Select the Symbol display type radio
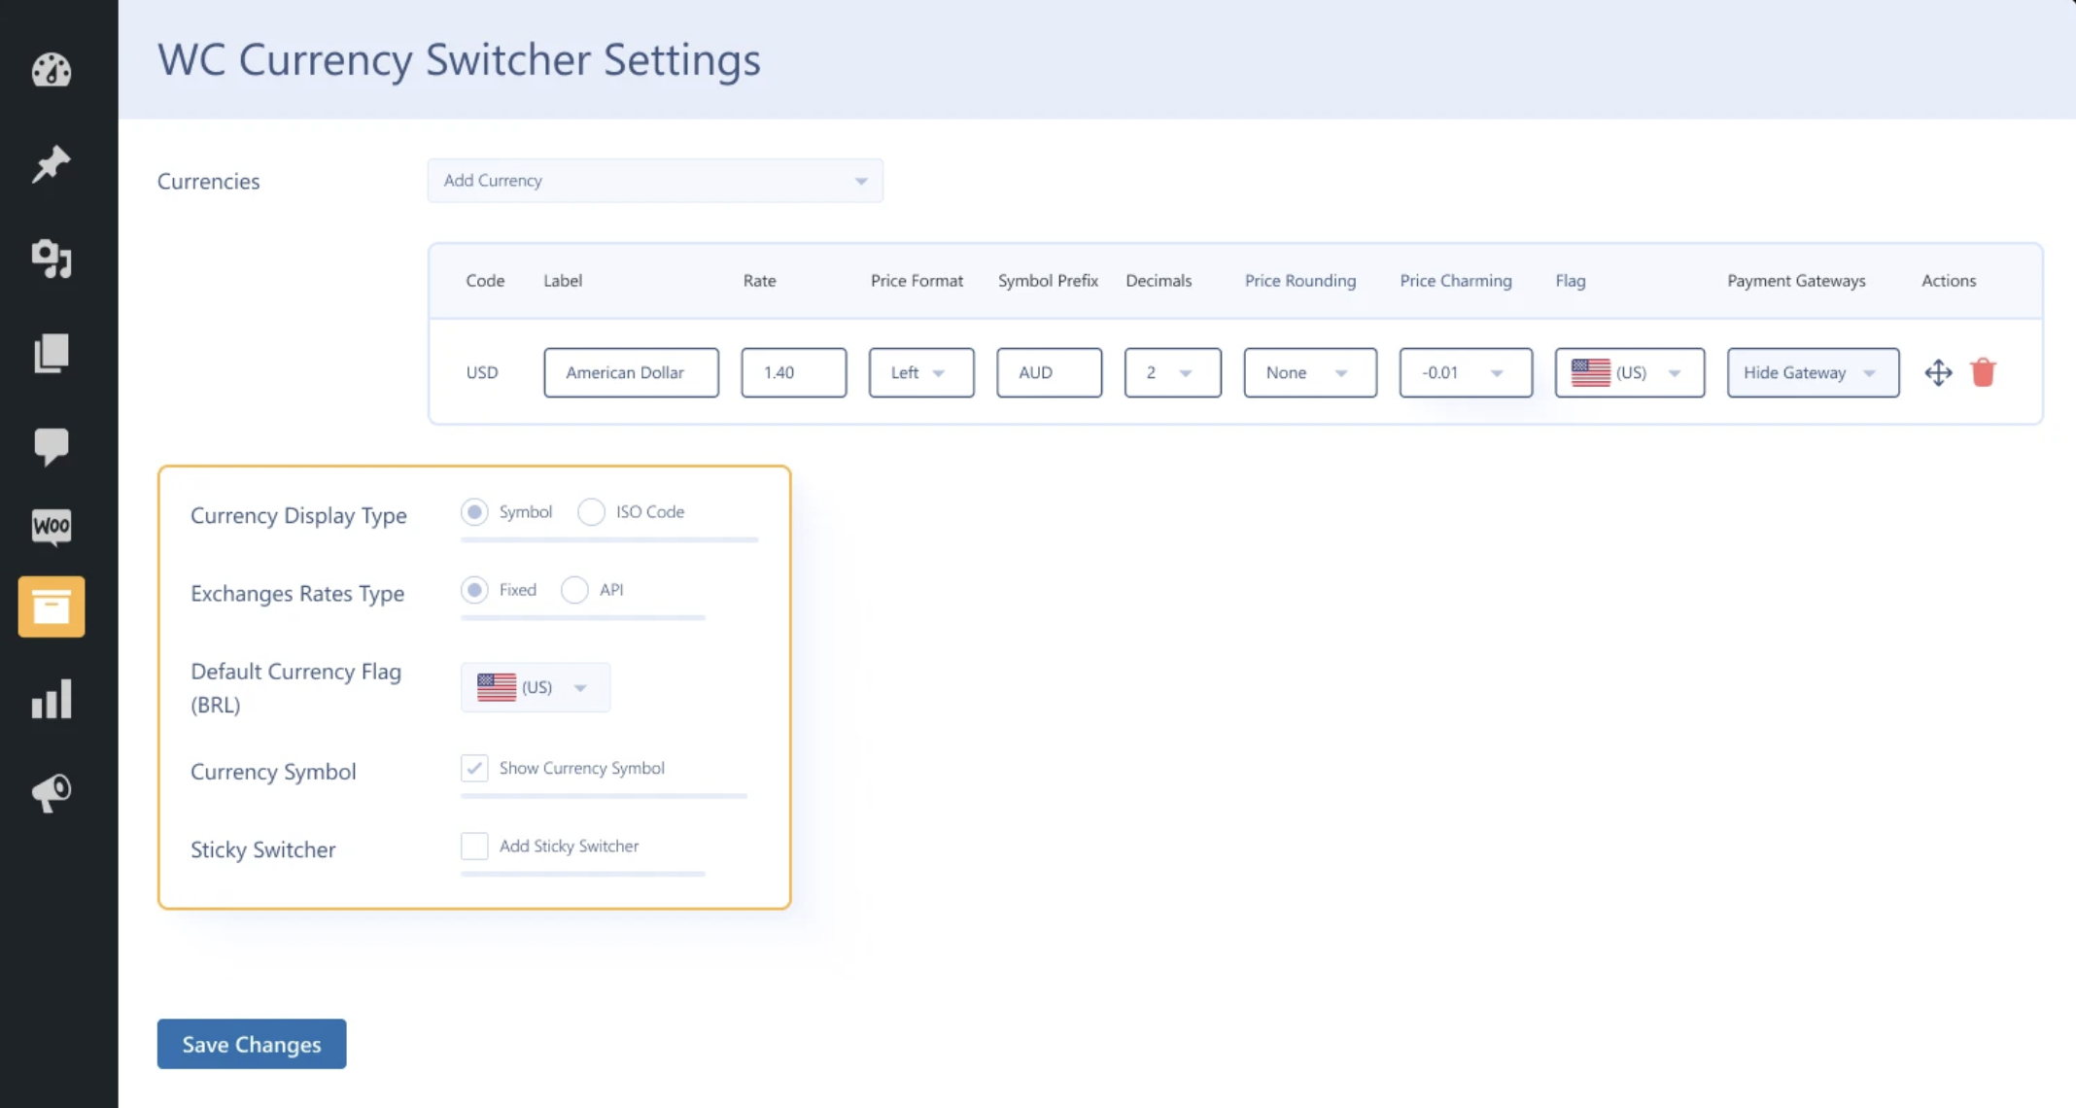This screenshot has height=1108, width=2076. (x=474, y=512)
